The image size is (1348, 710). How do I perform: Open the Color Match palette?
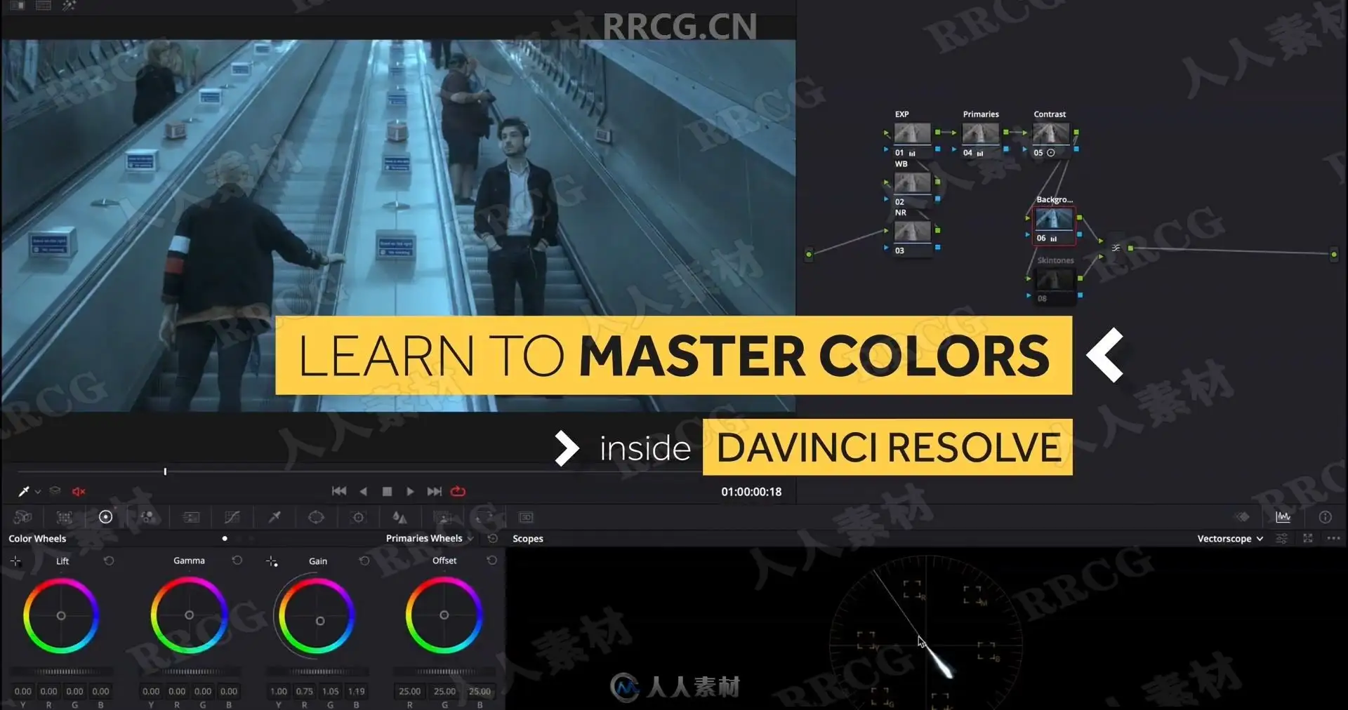click(64, 517)
